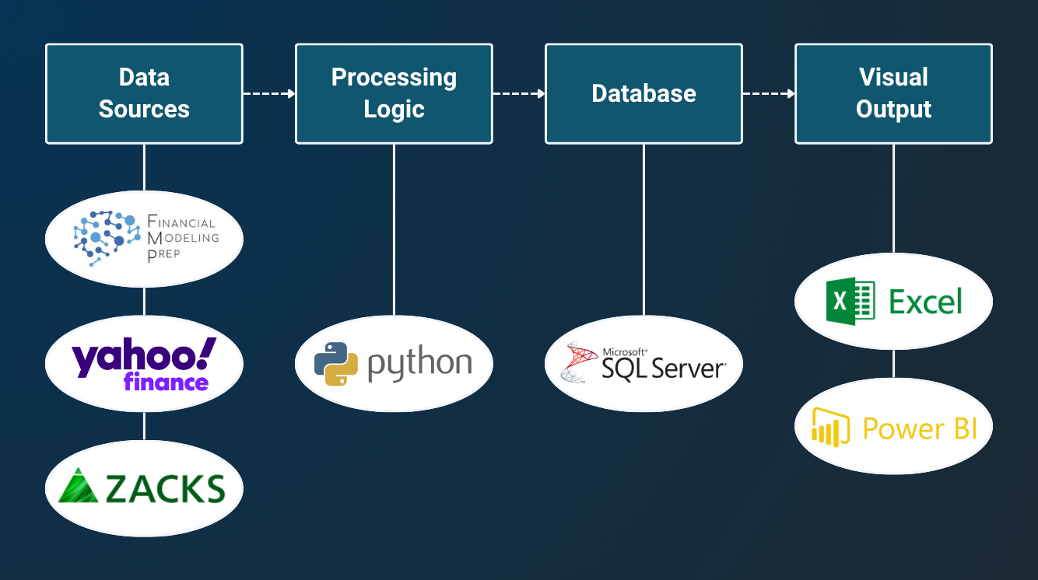This screenshot has height=580, width=1038.
Task: Click the 'SQL Server' wordmark text
Action: 663,369
